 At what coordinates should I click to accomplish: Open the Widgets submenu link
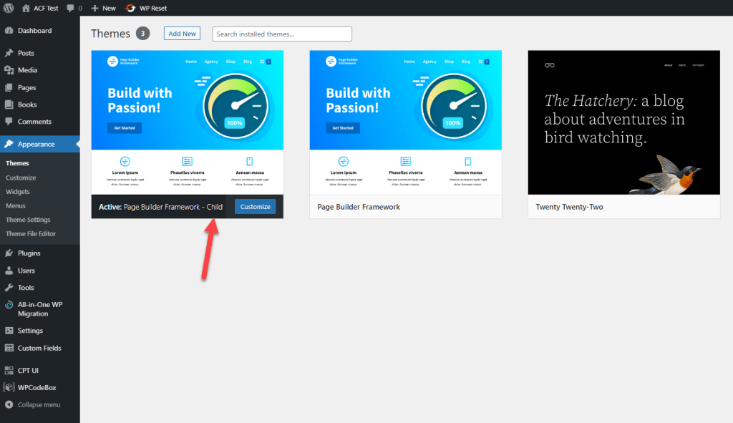[17, 192]
